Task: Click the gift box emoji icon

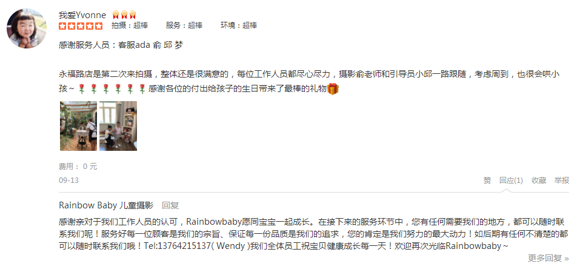Action: [x=333, y=89]
